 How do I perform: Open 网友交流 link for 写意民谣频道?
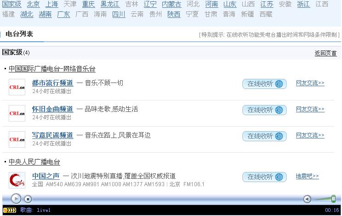click(310, 135)
